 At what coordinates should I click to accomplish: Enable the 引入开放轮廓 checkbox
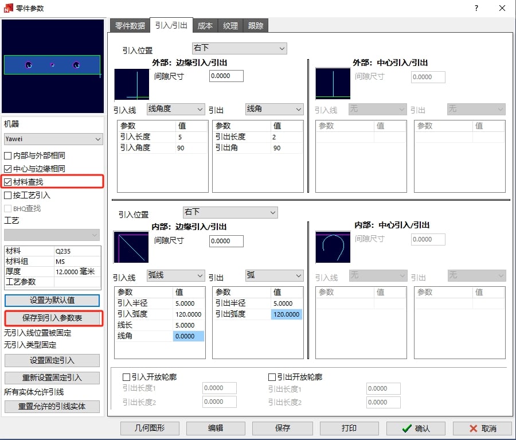127,377
